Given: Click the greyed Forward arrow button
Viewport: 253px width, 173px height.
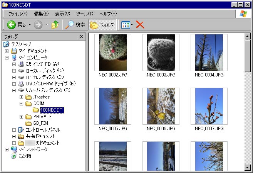Looking at the screenshot, I should (x=38, y=25).
